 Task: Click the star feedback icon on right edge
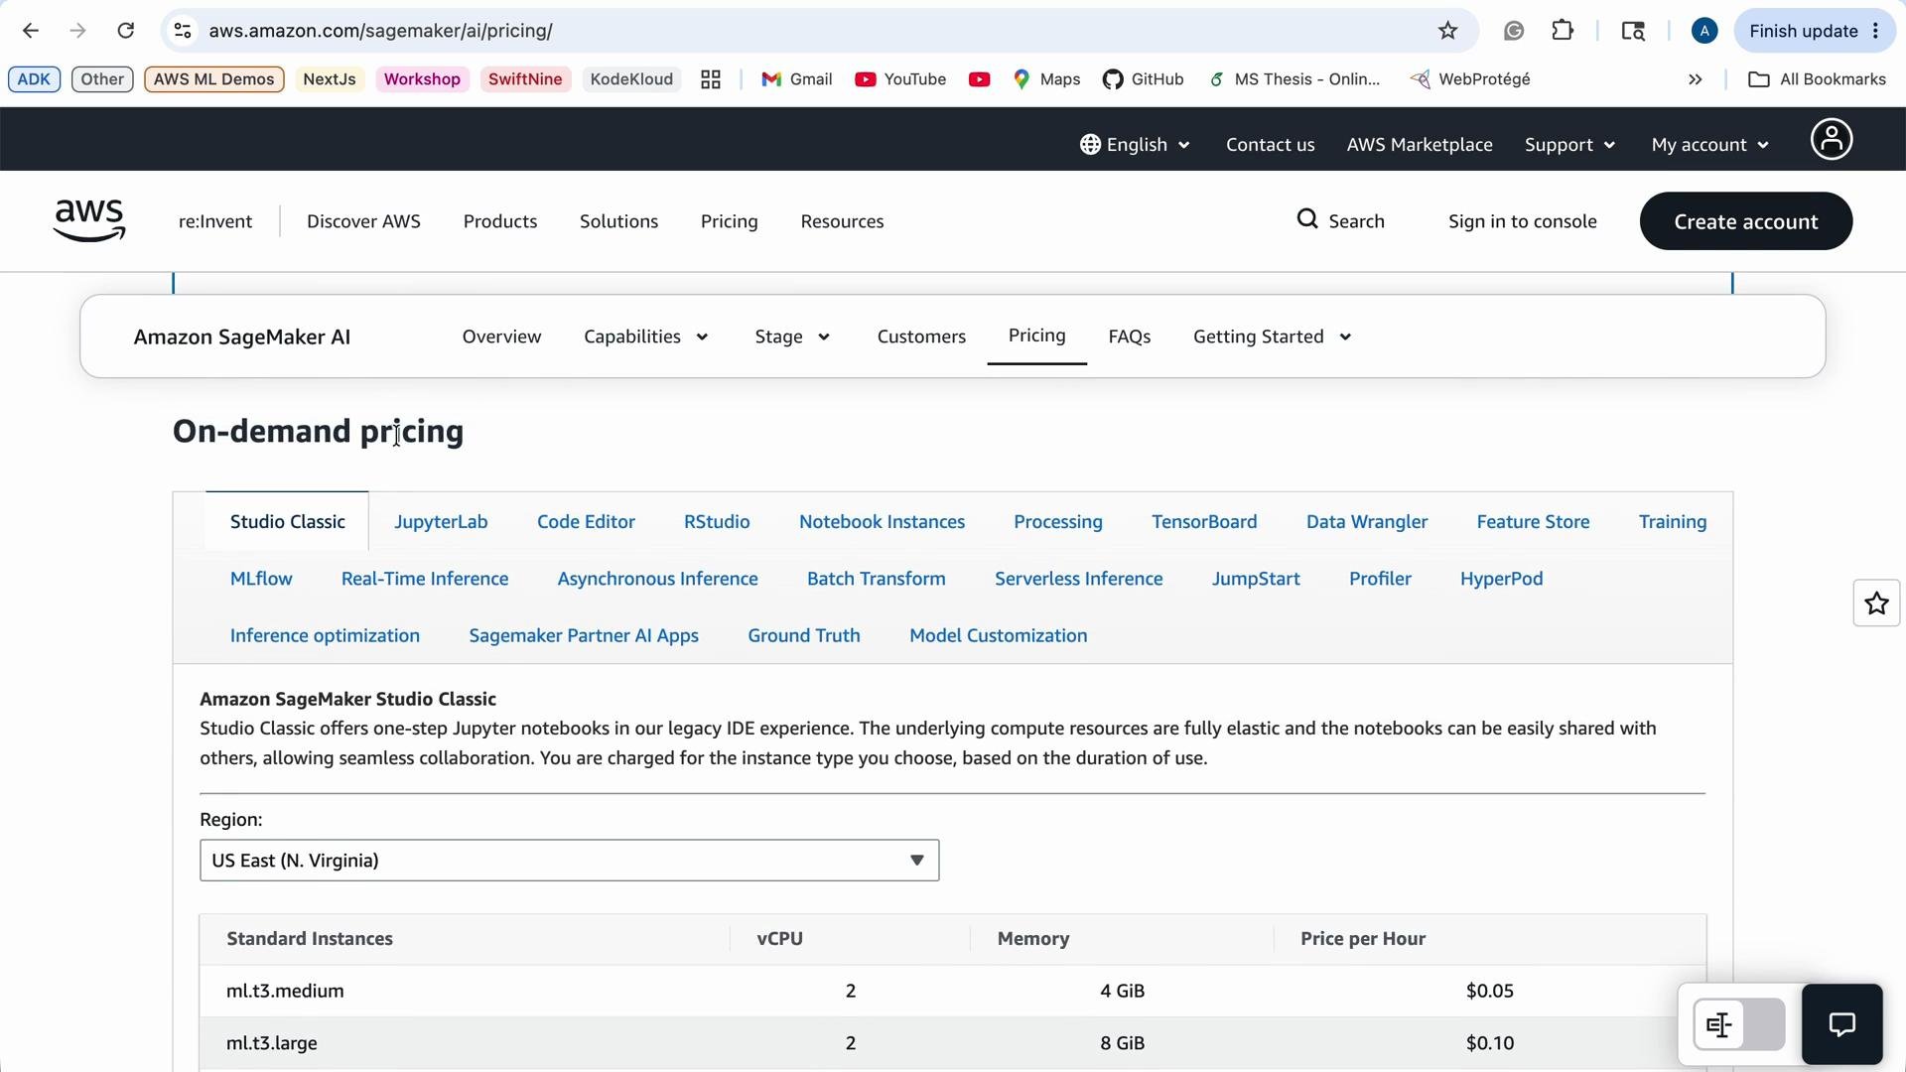[x=1876, y=603]
